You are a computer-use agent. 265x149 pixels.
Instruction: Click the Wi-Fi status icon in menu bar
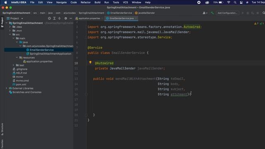pos(229,2)
